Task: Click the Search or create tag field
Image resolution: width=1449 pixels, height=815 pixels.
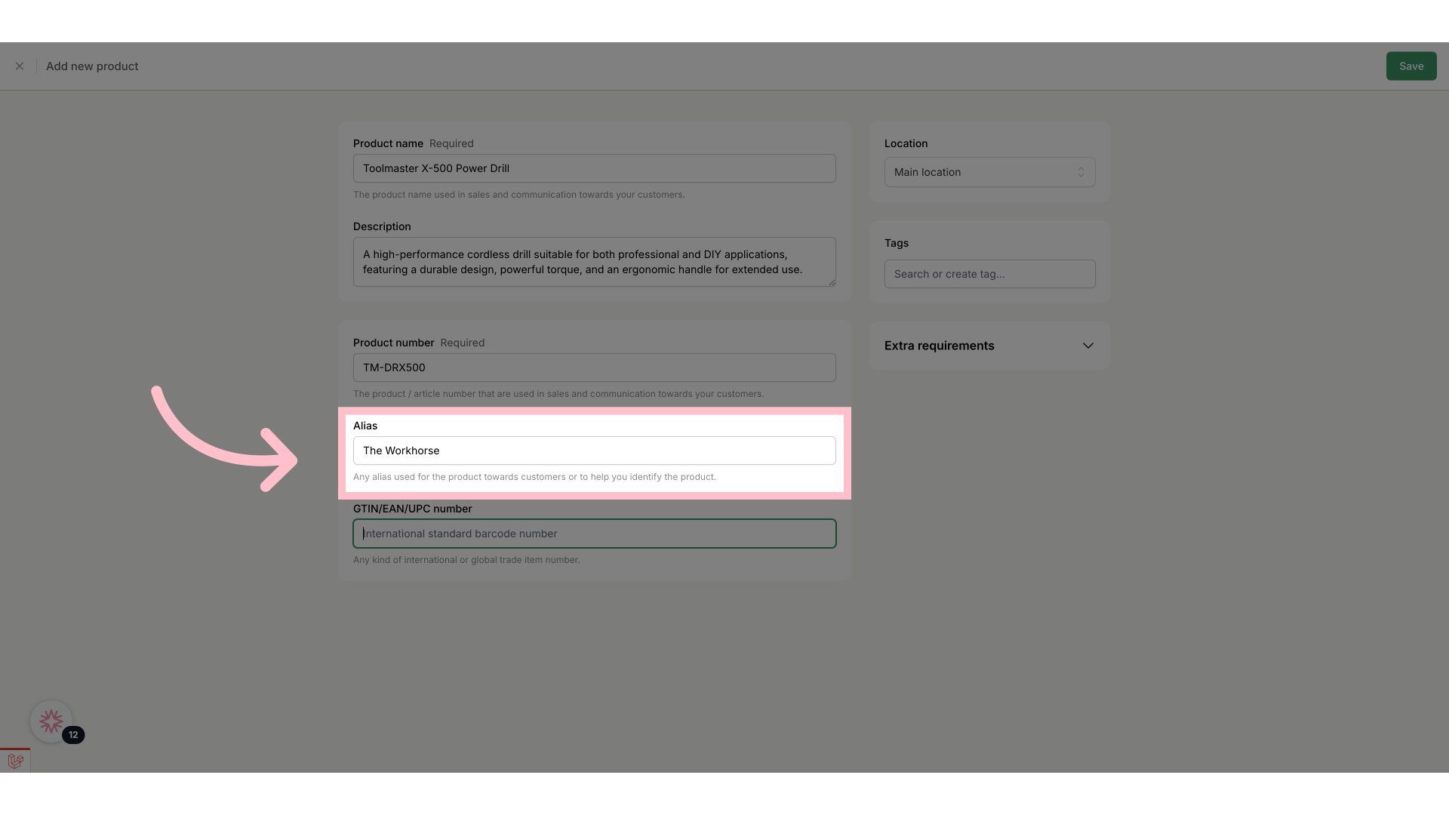Action: [x=989, y=274]
